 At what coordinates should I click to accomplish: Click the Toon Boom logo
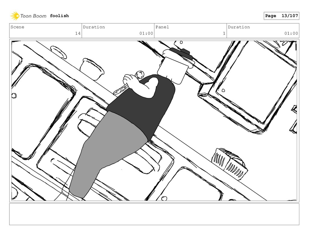coord(28,16)
